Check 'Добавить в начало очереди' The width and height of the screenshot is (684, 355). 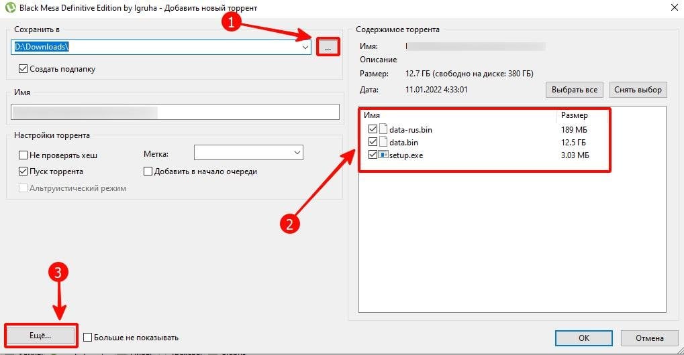tap(148, 171)
